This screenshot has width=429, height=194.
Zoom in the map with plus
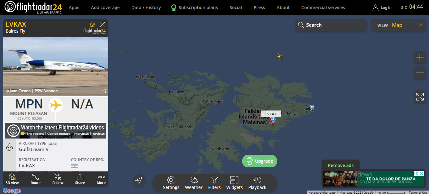420,57
